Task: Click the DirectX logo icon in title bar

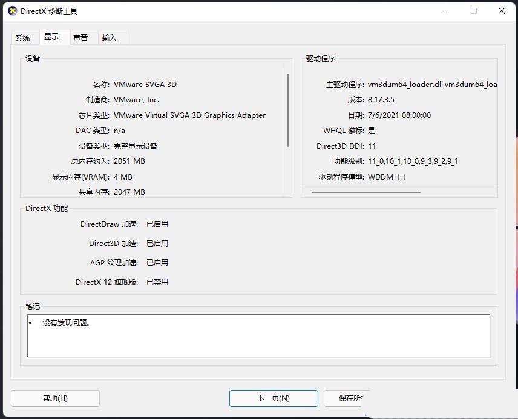Action: (x=12, y=11)
